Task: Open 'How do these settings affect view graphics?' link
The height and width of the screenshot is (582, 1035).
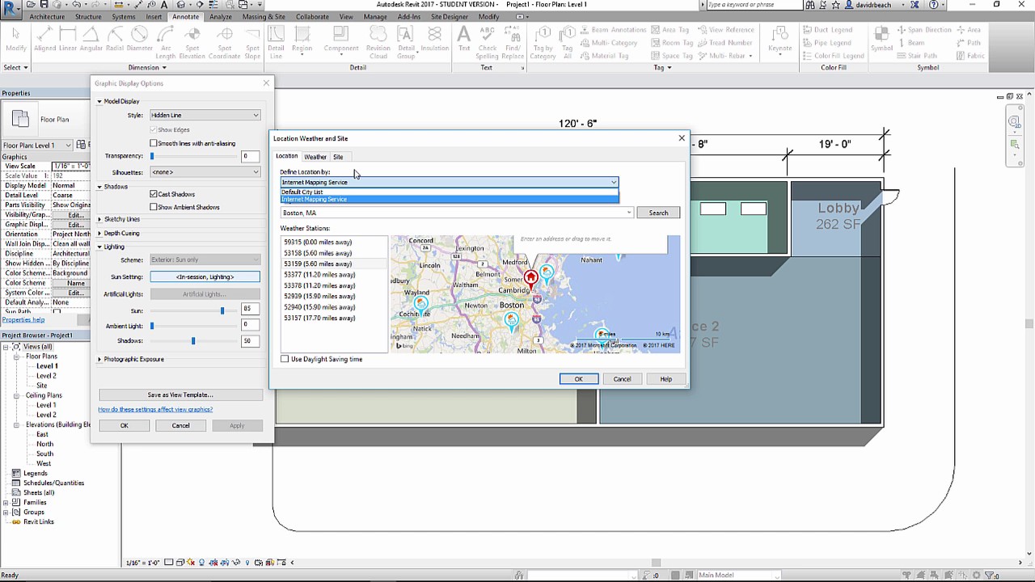Action: [155, 409]
